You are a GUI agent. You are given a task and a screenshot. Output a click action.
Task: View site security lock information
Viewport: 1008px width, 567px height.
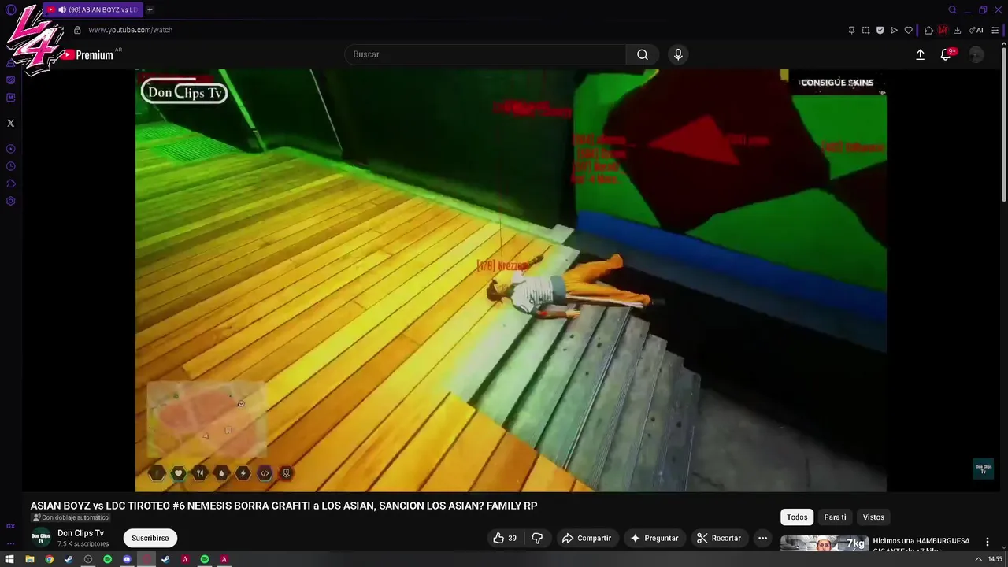point(77,30)
